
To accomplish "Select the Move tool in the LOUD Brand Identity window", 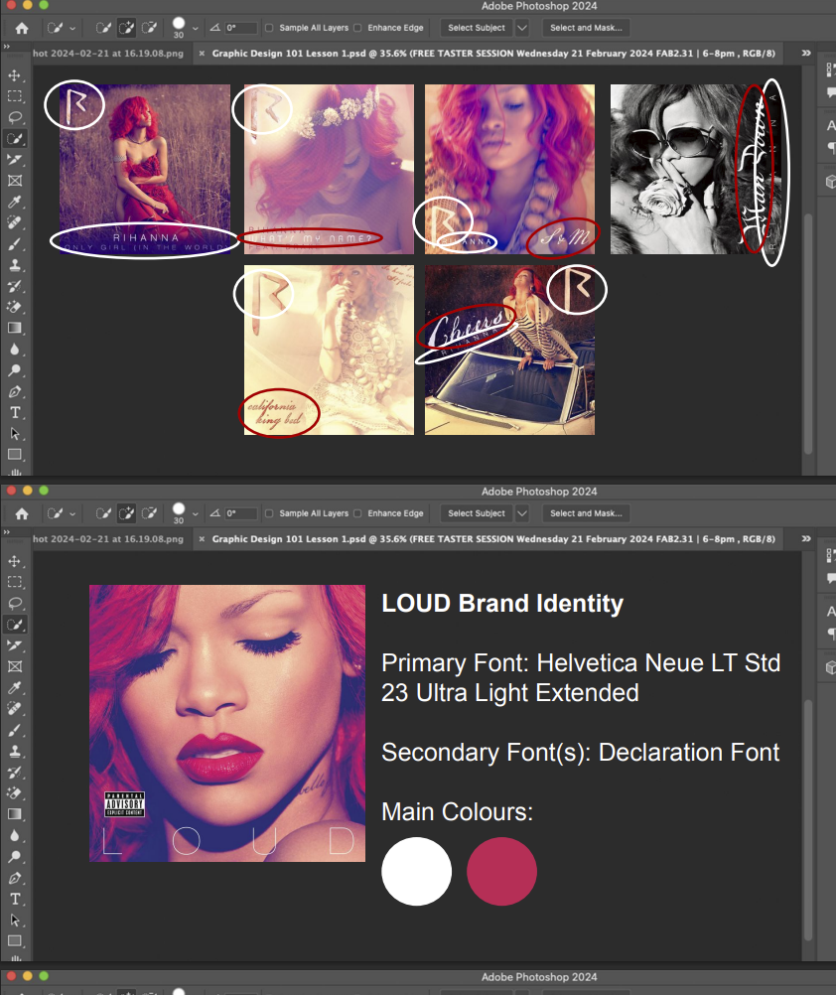I will click(15, 562).
